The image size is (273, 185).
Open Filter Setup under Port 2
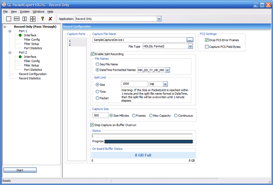pyautogui.click(x=31, y=65)
